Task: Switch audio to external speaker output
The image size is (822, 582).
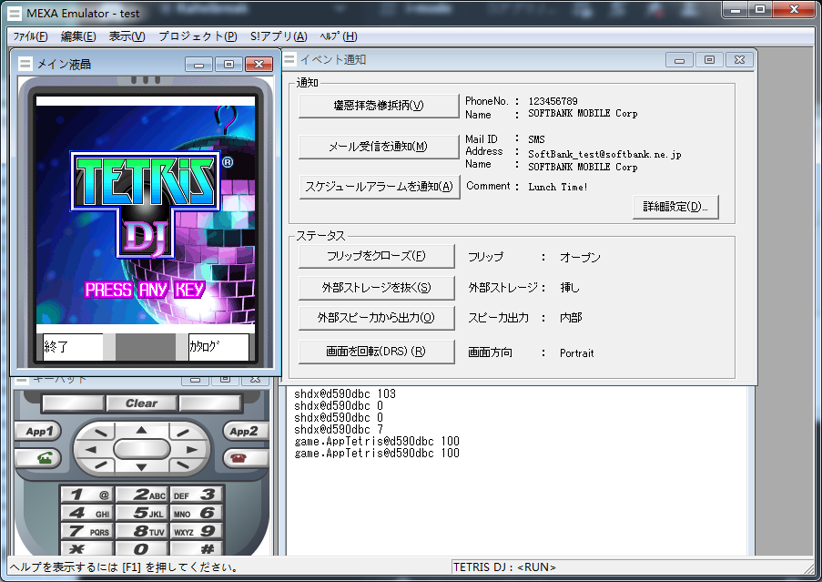Action: (x=377, y=317)
